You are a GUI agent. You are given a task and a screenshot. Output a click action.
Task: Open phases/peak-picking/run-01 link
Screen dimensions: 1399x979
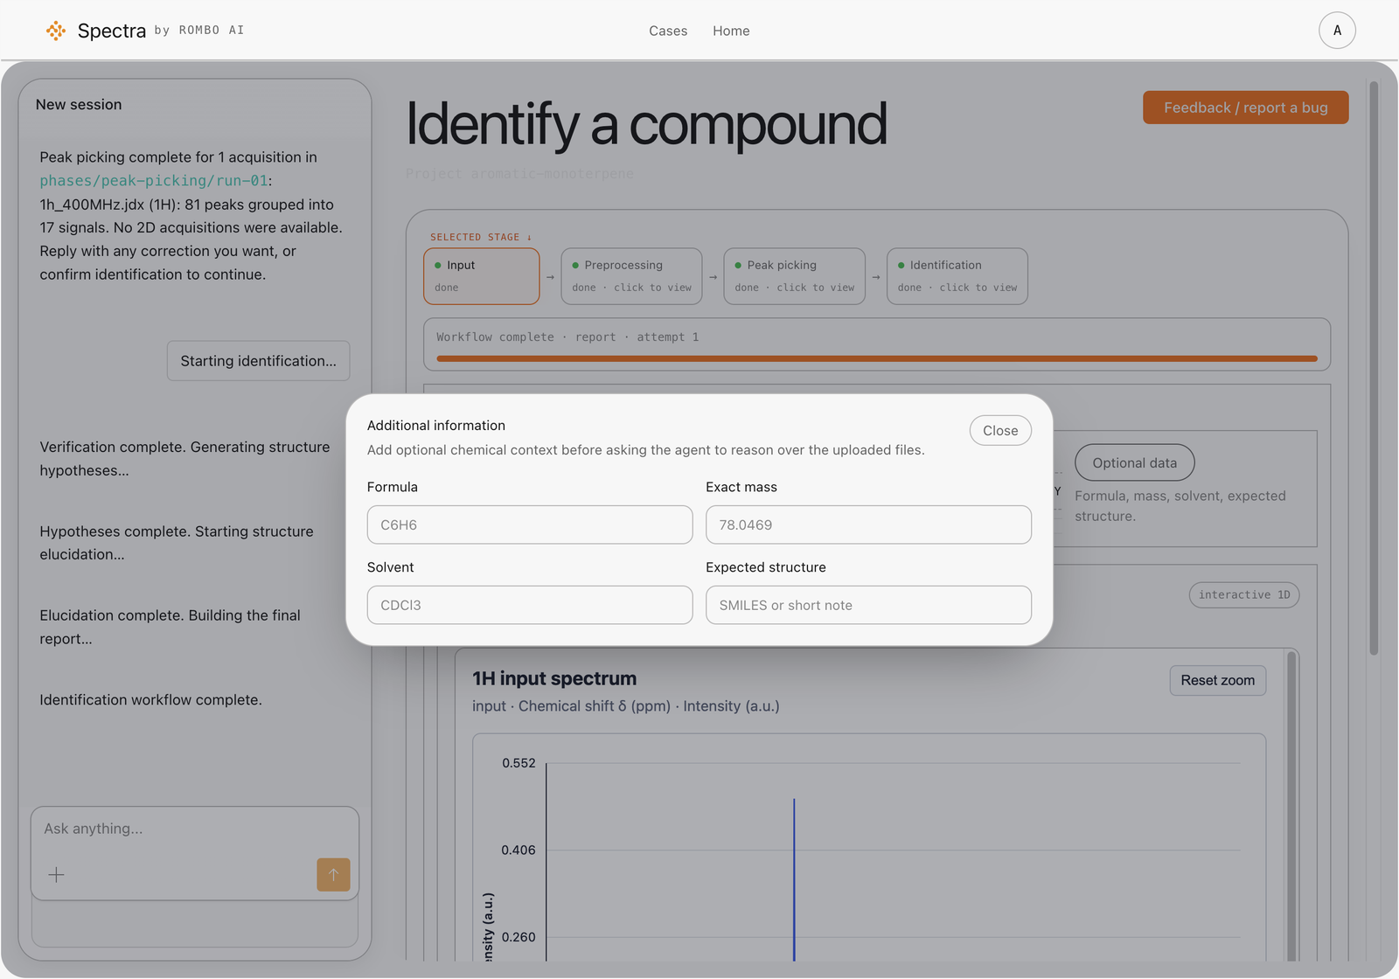click(x=154, y=181)
